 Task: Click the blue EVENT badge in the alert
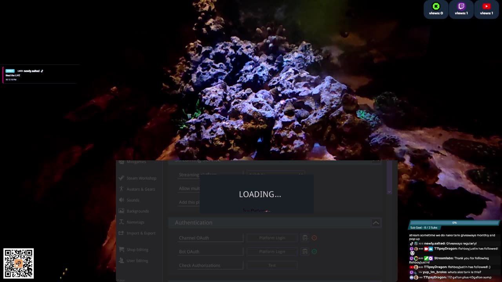[10, 71]
